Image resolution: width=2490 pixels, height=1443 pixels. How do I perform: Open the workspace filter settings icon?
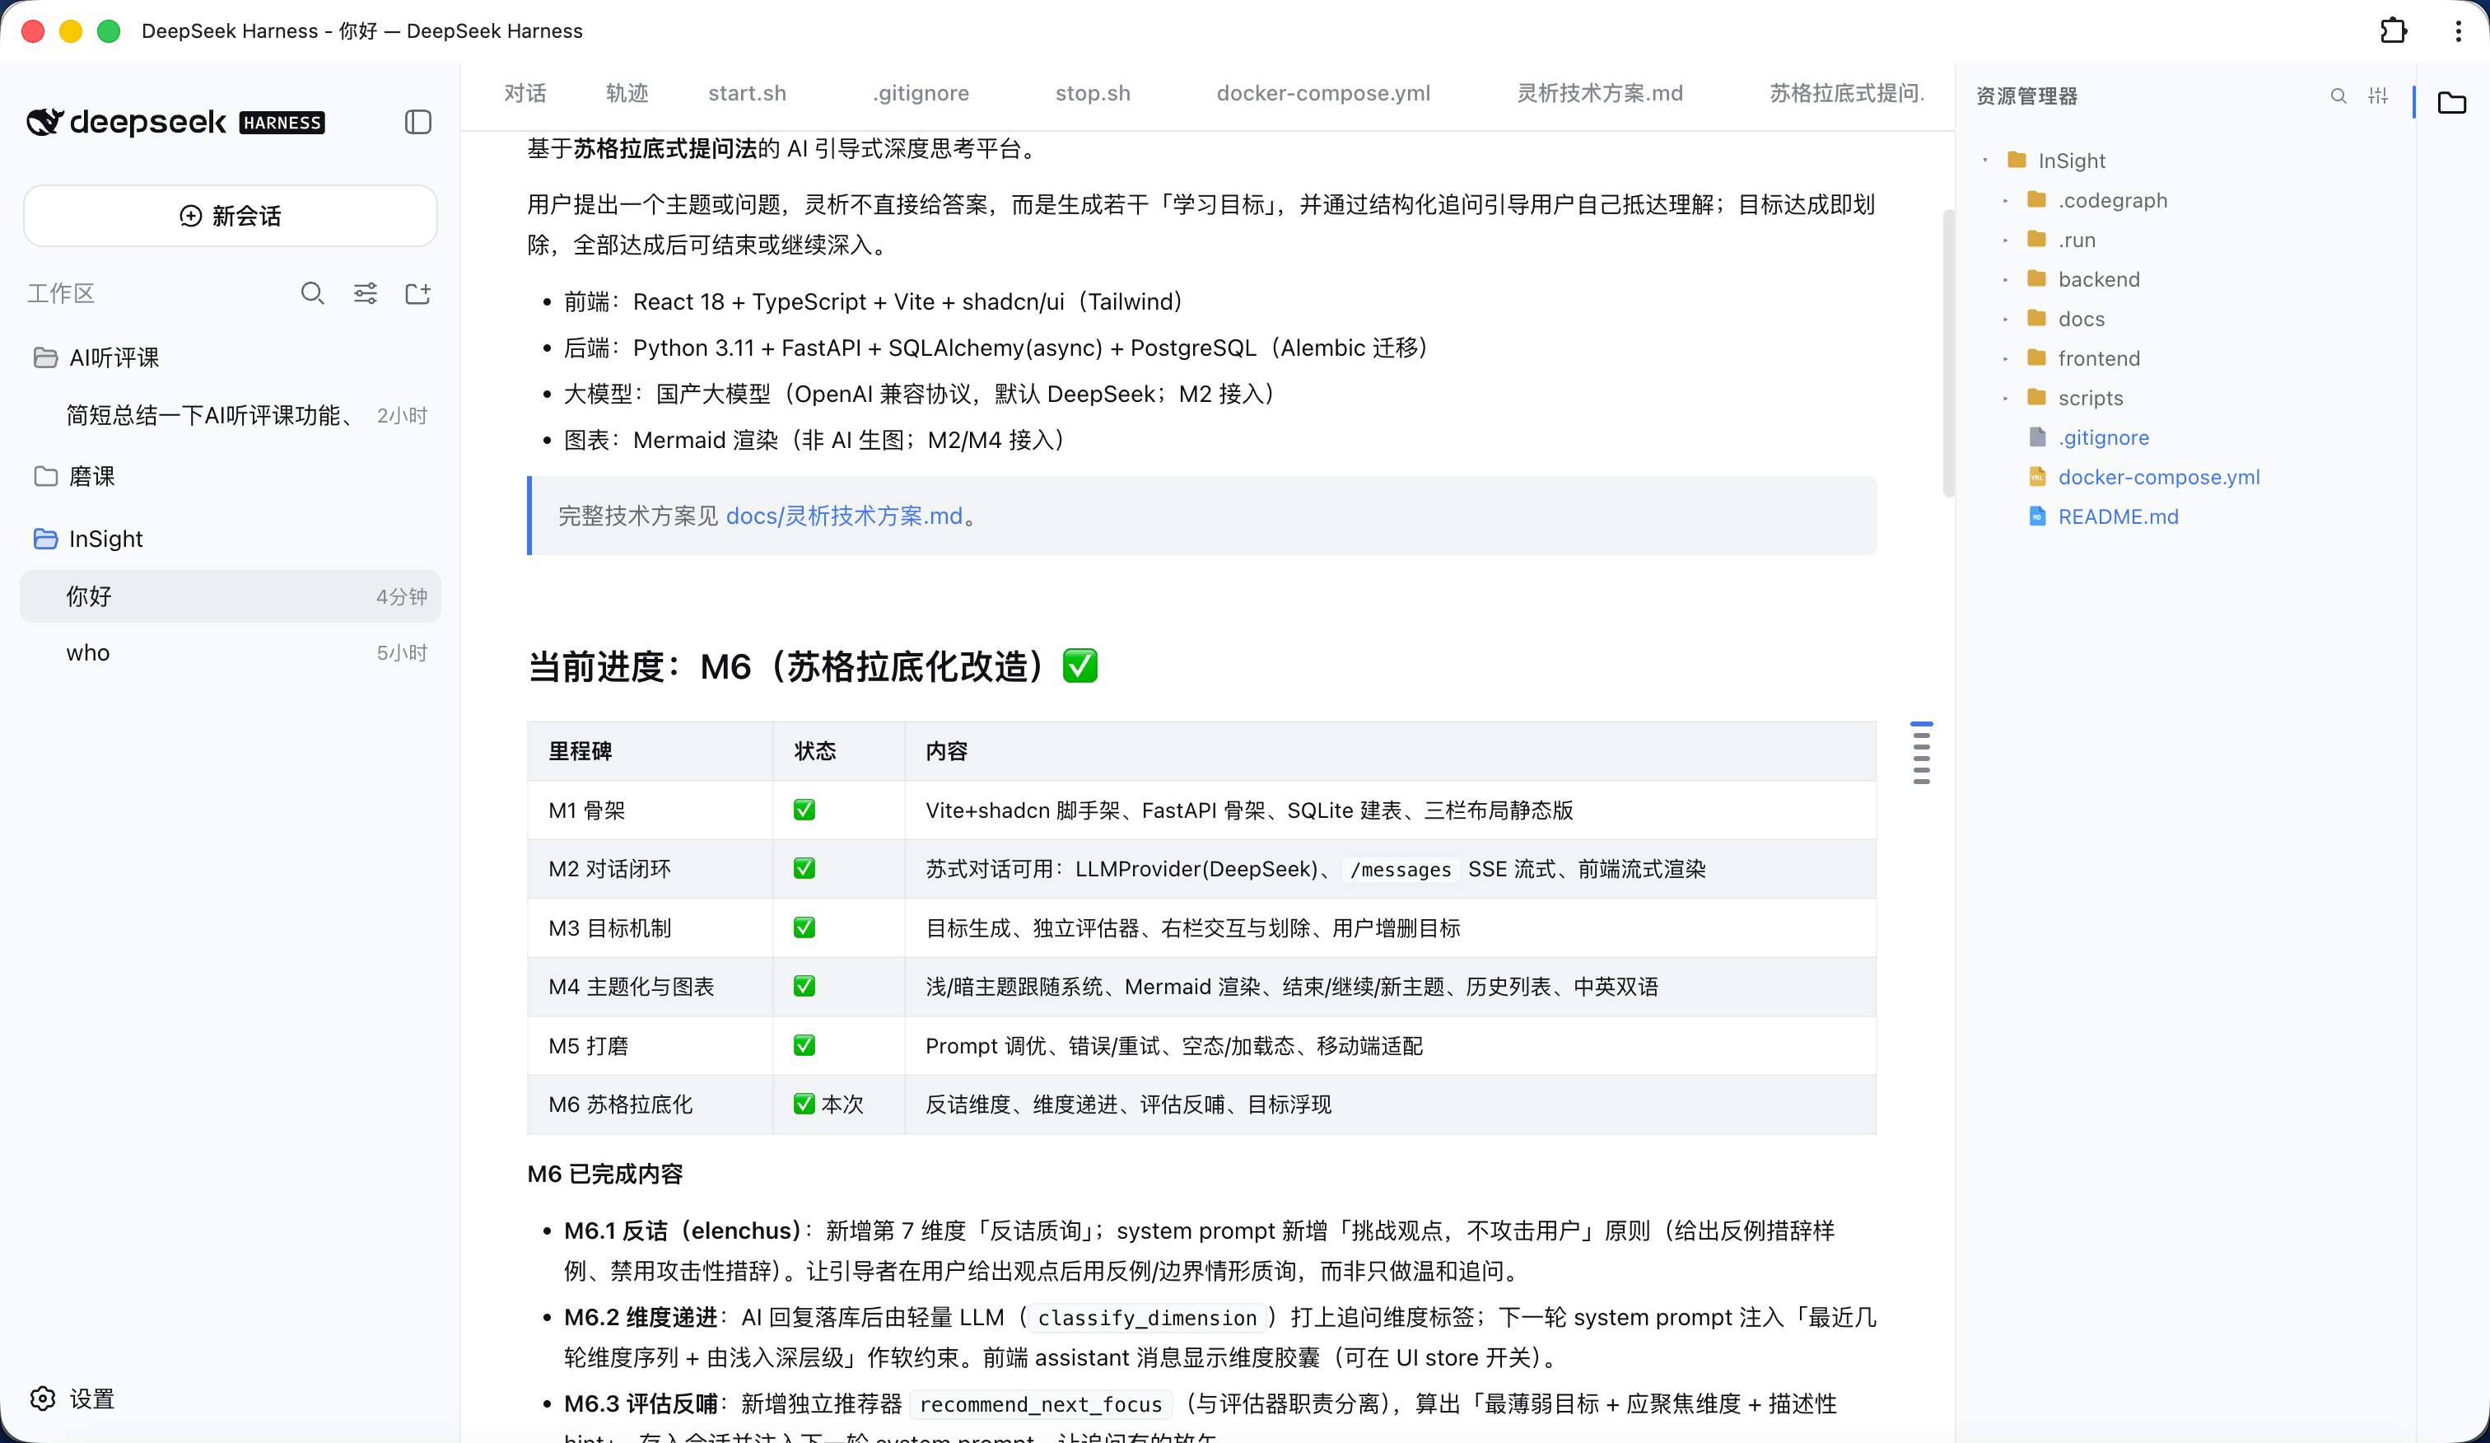tap(366, 293)
